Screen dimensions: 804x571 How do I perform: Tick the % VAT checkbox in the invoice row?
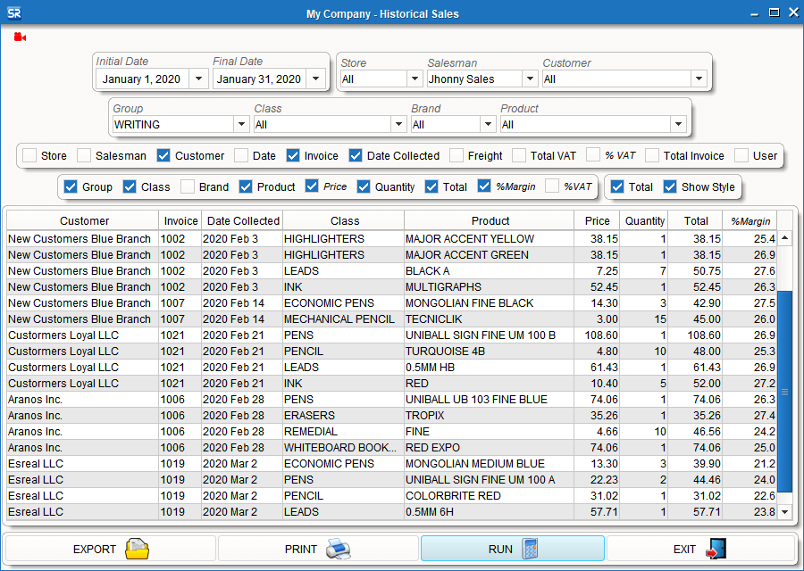tap(593, 155)
